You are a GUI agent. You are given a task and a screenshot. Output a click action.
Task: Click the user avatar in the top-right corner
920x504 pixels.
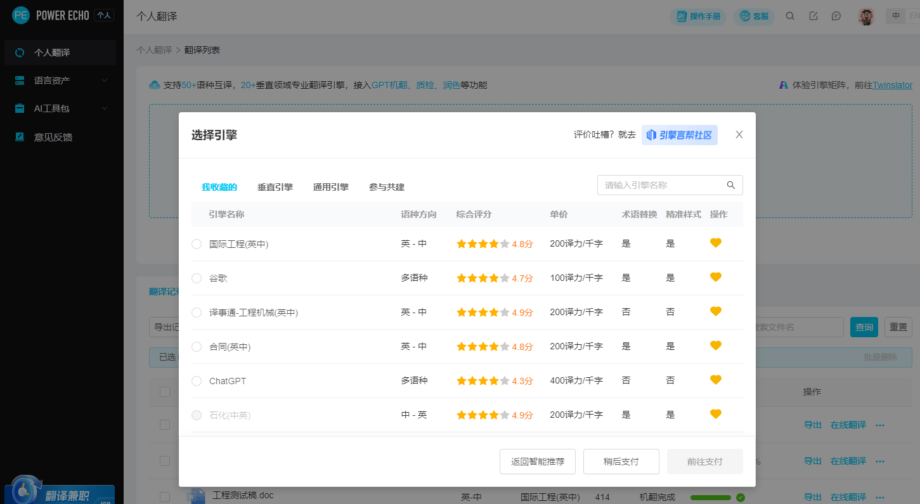point(865,16)
